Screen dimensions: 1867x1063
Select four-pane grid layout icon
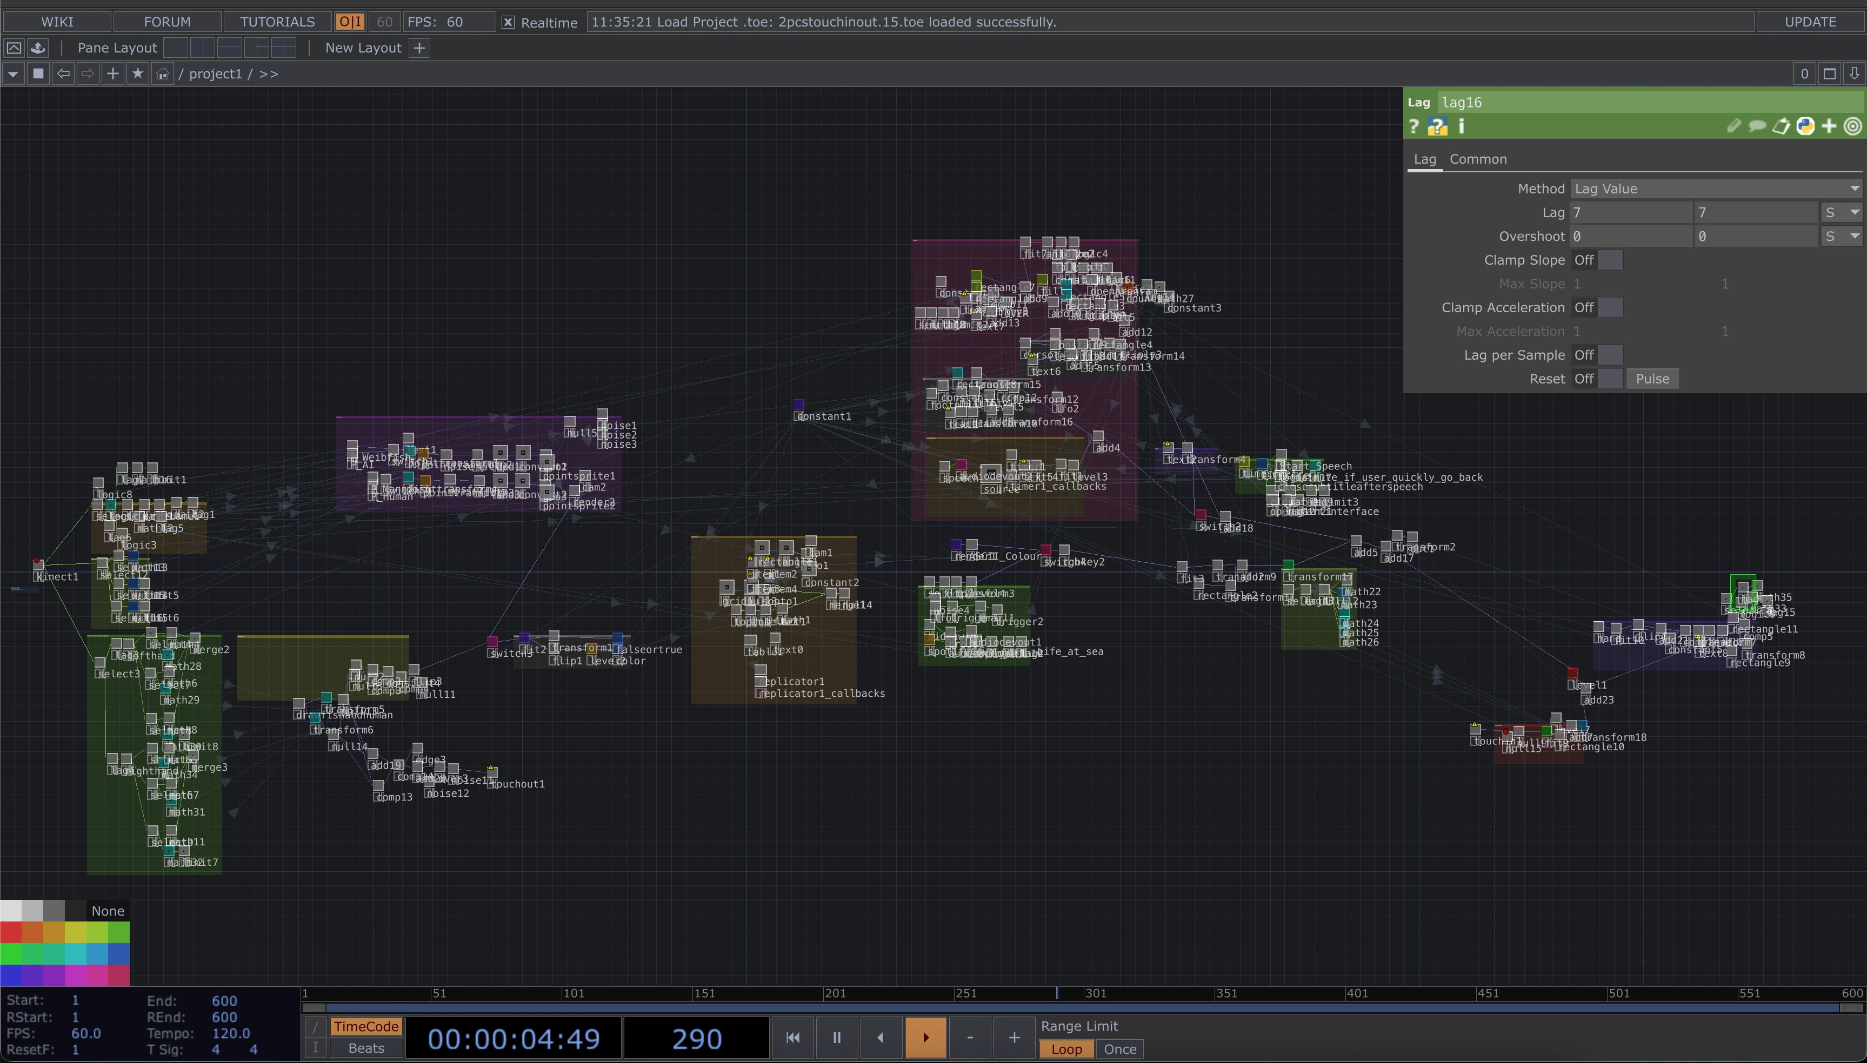[283, 48]
